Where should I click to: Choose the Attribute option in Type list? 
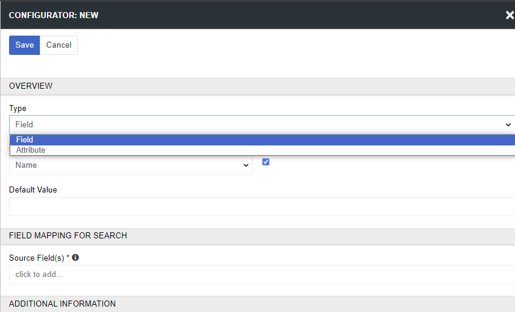[x=31, y=150]
